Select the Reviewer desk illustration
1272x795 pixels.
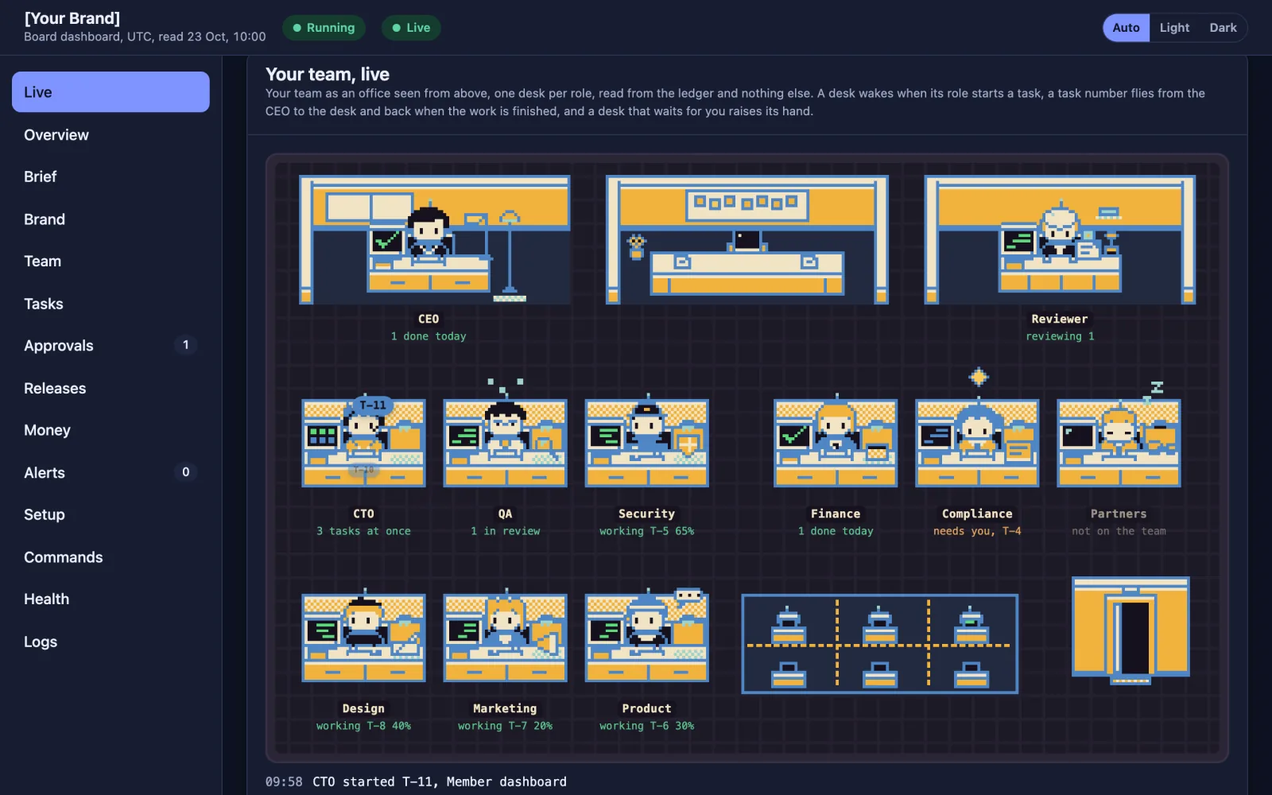click(1060, 239)
